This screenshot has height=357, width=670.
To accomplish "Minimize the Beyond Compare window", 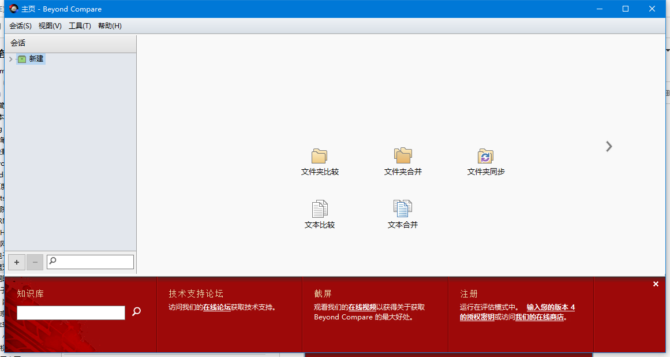I will click(600, 9).
